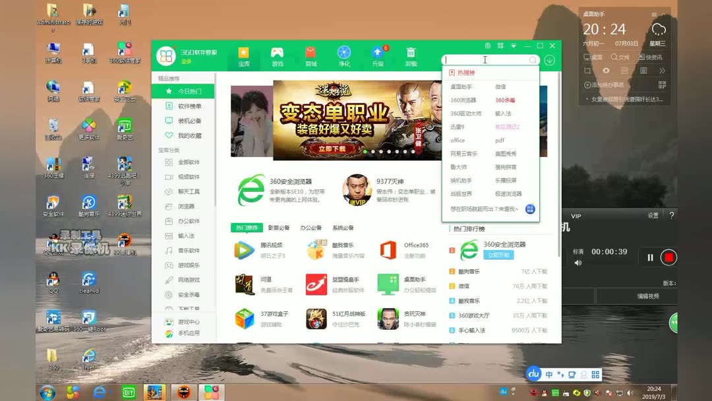Open 游戏中心 at sidebar bottom
The width and height of the screenshot is (712, 401).
coord(183,322)
